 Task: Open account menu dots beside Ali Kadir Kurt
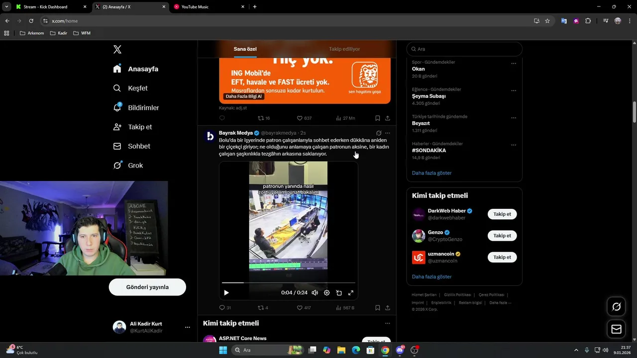pos(188,327)
